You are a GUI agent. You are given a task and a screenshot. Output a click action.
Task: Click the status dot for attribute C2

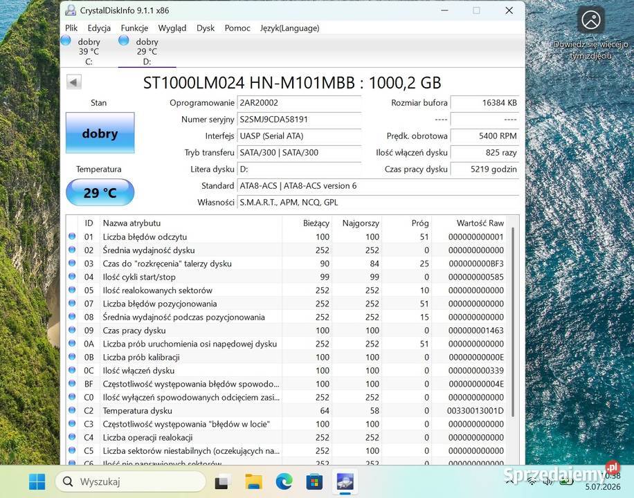pyautogui.click(x=72, y=410)
